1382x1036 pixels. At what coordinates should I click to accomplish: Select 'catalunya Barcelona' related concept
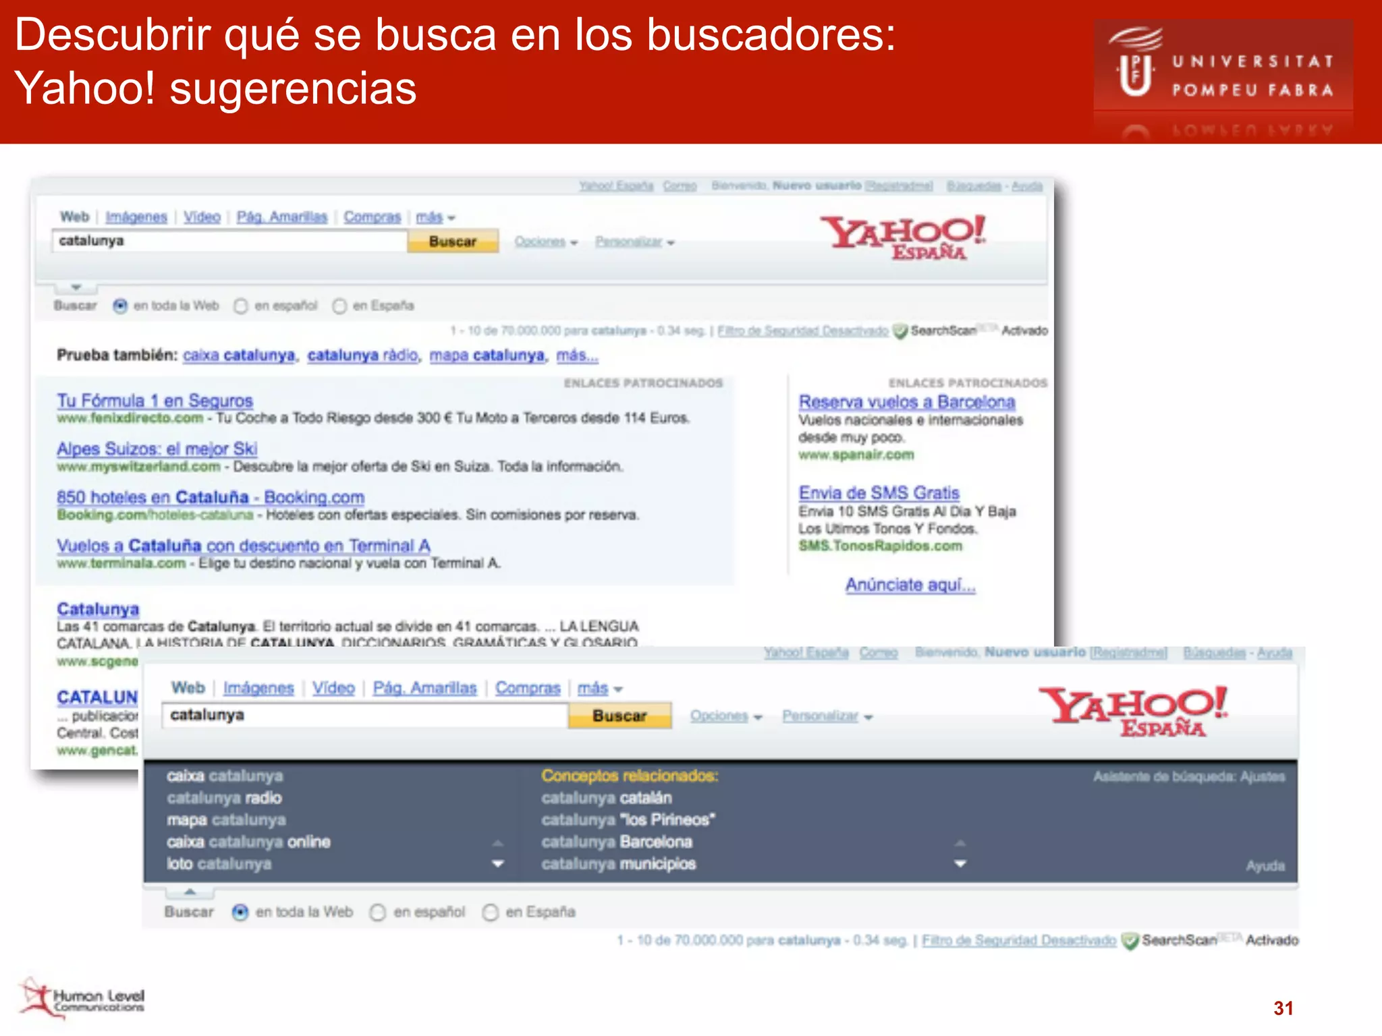click(x=617, y=842)
